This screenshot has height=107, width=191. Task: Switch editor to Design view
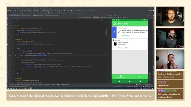(104, 18)
